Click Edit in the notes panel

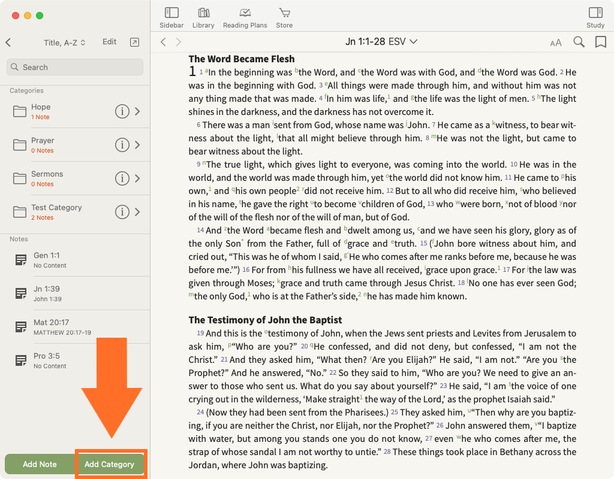(x=109, y=42)
